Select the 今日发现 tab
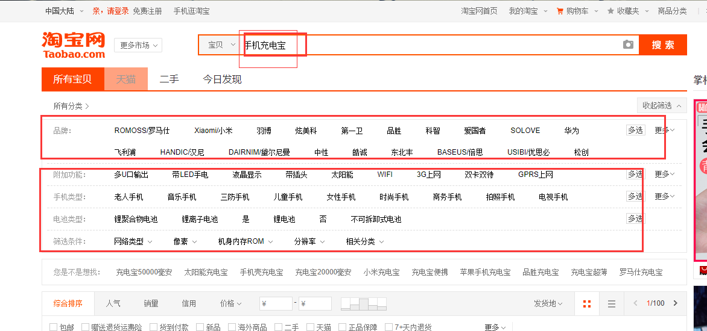The image size is (707, 331). (222, 79)
